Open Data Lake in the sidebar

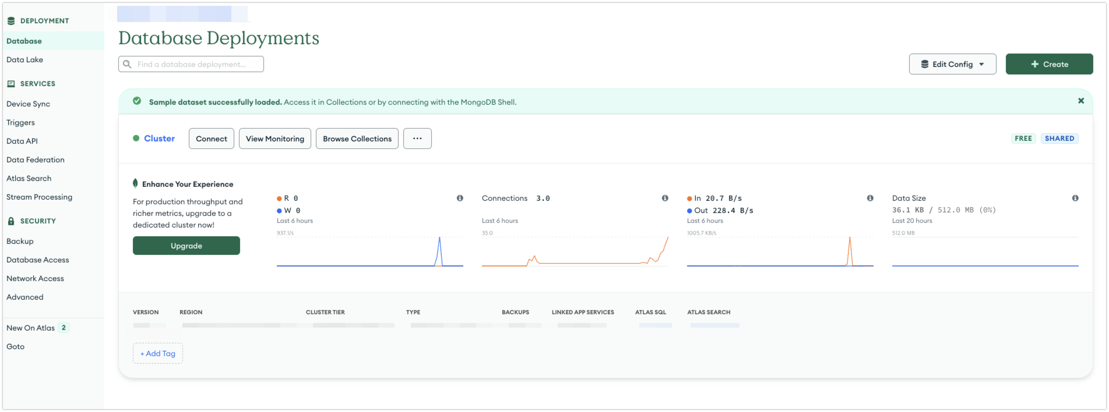(x=24, y=60)
